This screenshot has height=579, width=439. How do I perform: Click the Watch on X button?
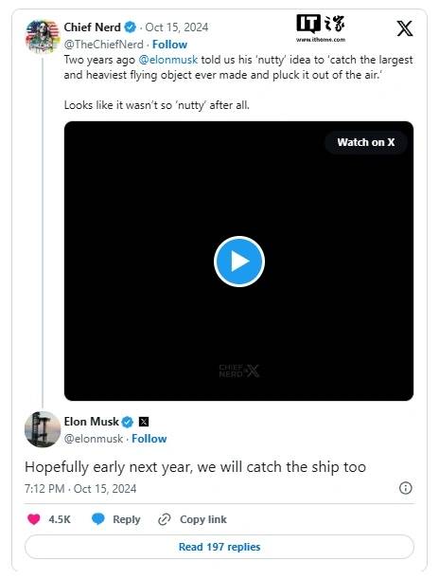click(365, 142)
